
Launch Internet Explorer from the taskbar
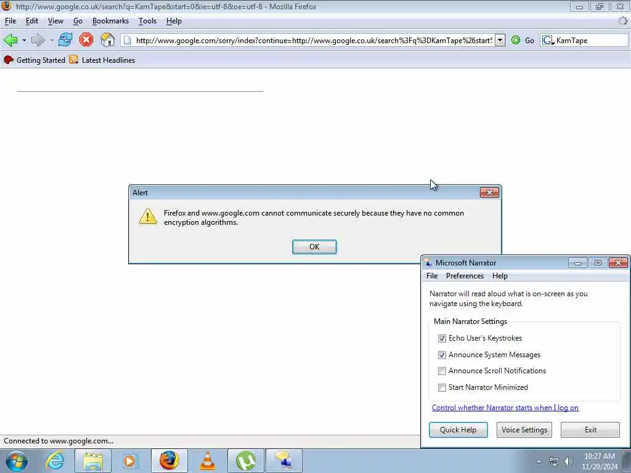[x=55, y=461]
